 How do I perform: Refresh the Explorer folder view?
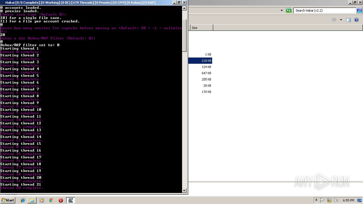pos(289,10)
